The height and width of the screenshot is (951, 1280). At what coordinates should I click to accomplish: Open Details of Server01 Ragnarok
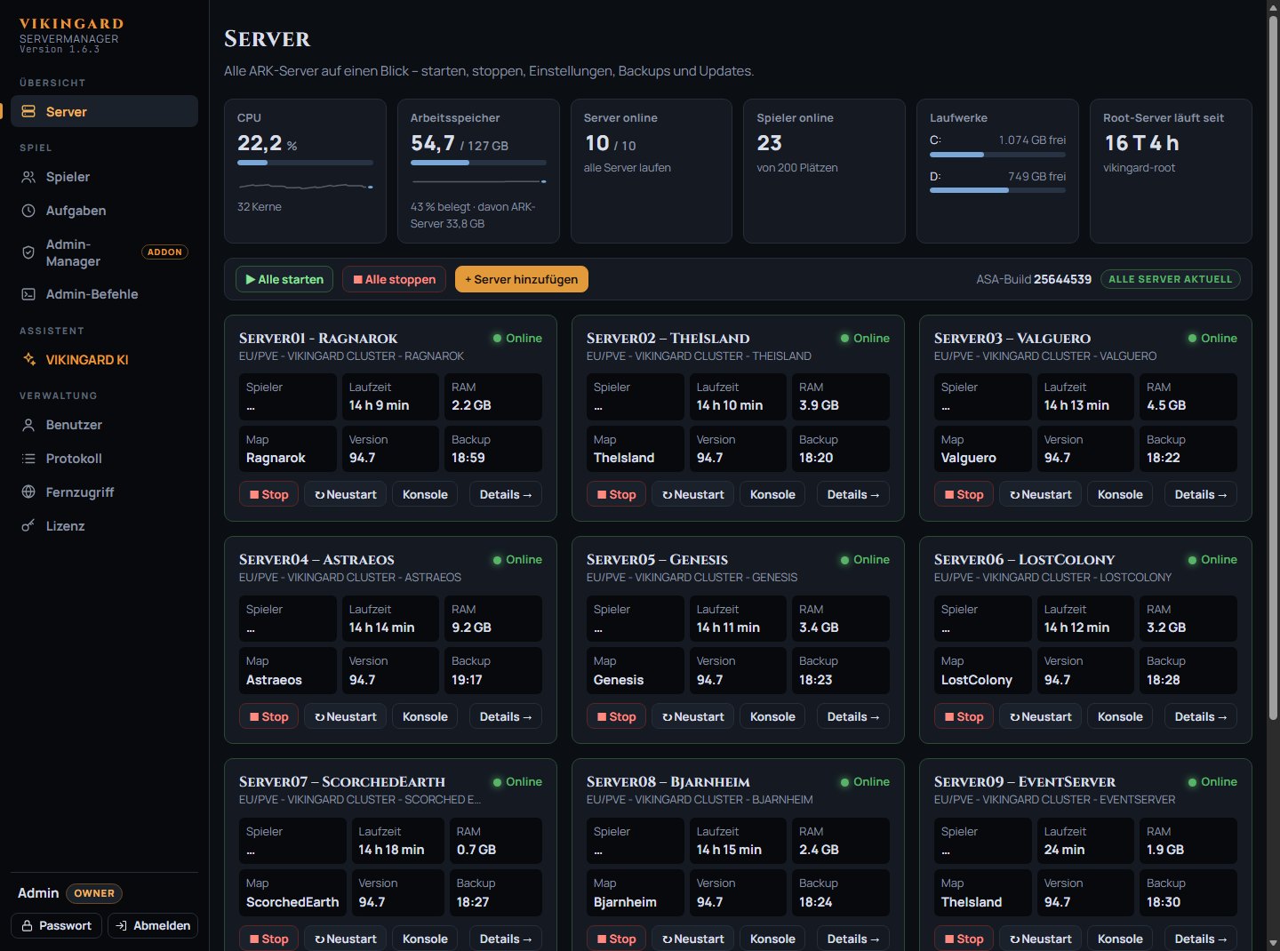tap(506, 494)
